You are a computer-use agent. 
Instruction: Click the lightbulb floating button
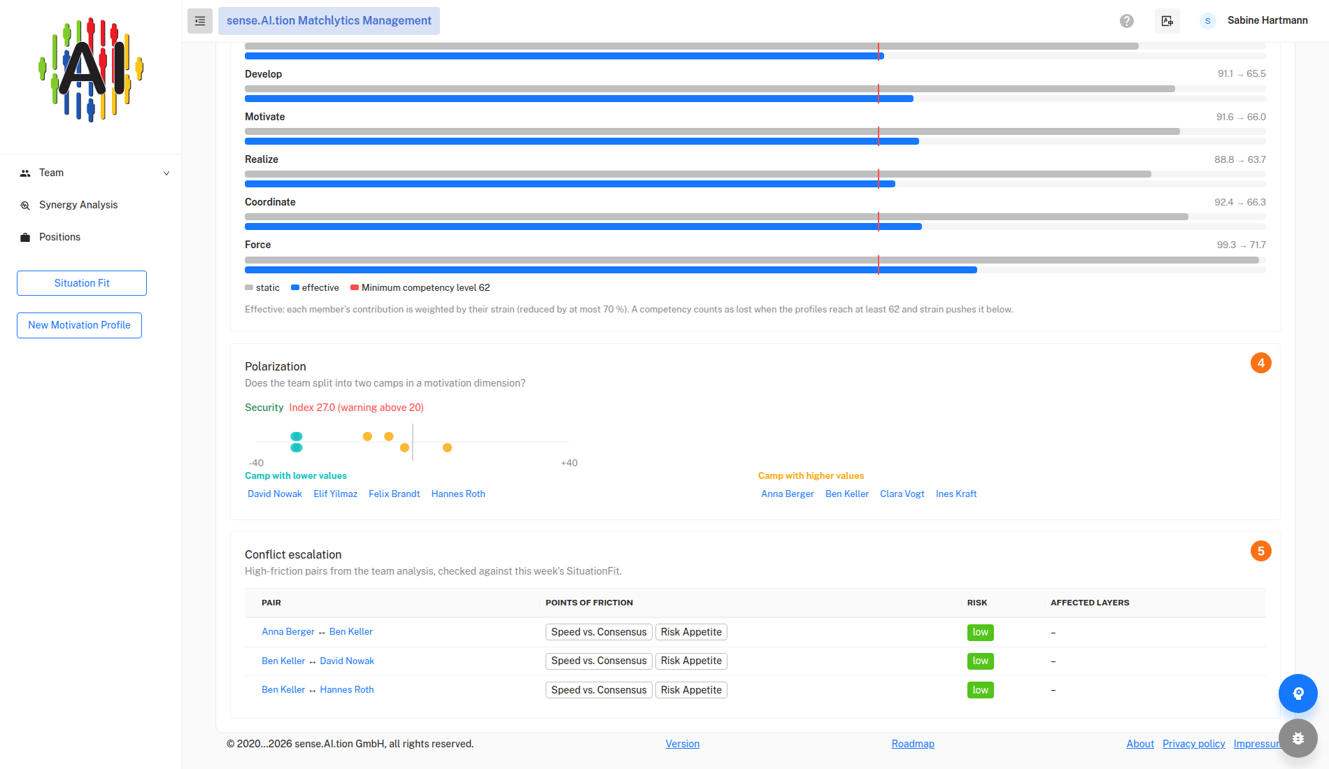(1298, 693)
